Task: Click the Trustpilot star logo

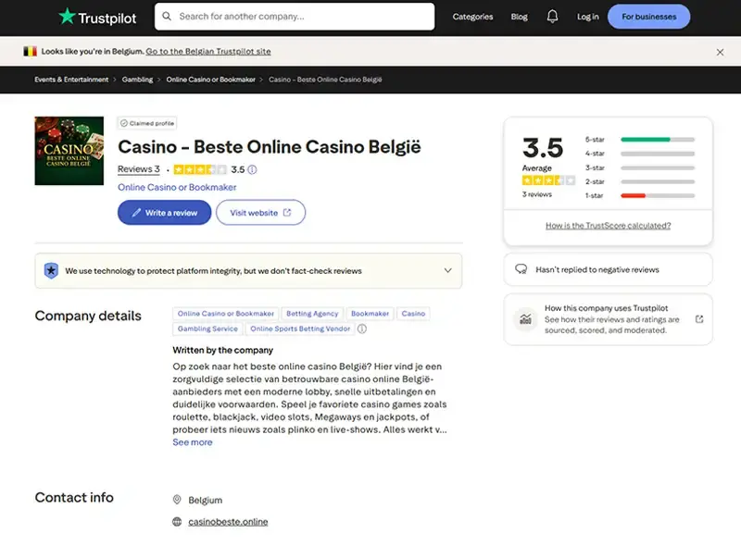Action: (68, 16)
